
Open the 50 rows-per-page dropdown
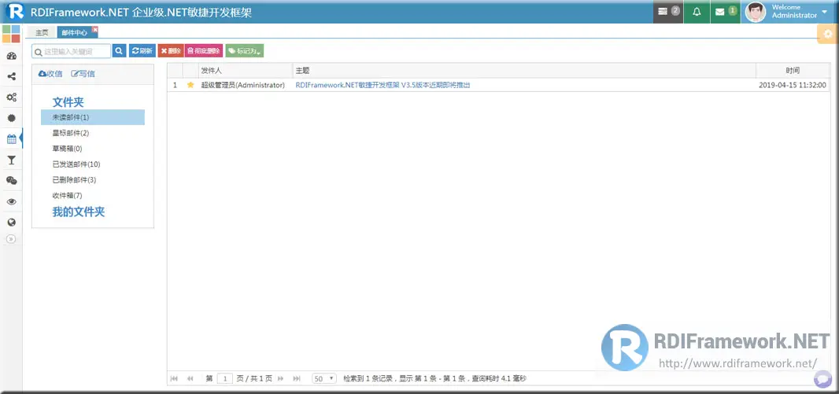[x=323, y=378]
